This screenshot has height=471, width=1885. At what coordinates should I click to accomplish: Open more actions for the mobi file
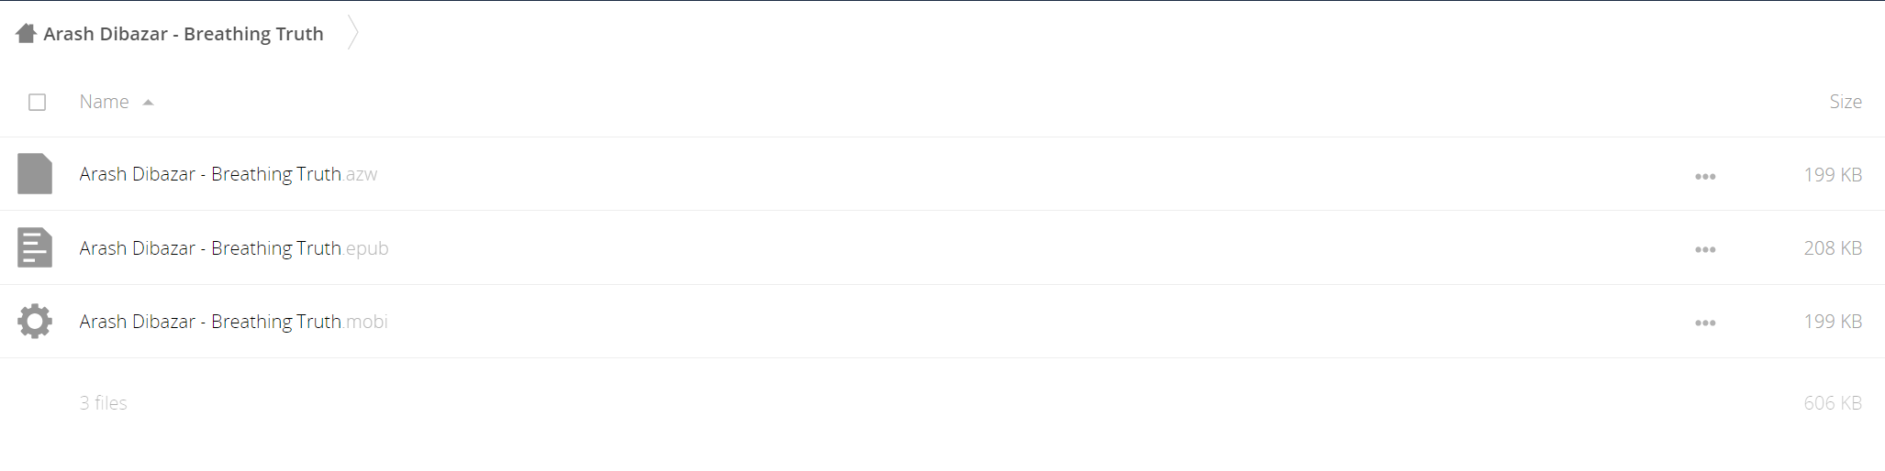[x=1705, y=323]
